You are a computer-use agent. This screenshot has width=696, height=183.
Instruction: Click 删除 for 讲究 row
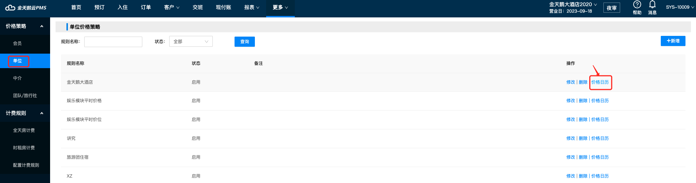click(x=583, y=138)
